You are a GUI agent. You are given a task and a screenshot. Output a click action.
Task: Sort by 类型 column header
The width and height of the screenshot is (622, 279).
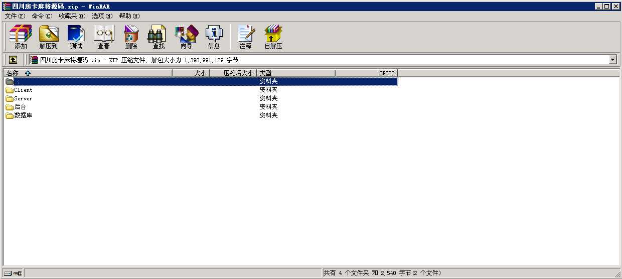tap(296, 73)
